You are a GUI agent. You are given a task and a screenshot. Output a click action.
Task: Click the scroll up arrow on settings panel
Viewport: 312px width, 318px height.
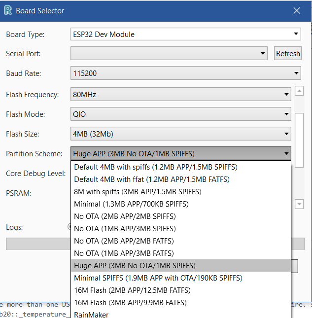coord(299,91)
